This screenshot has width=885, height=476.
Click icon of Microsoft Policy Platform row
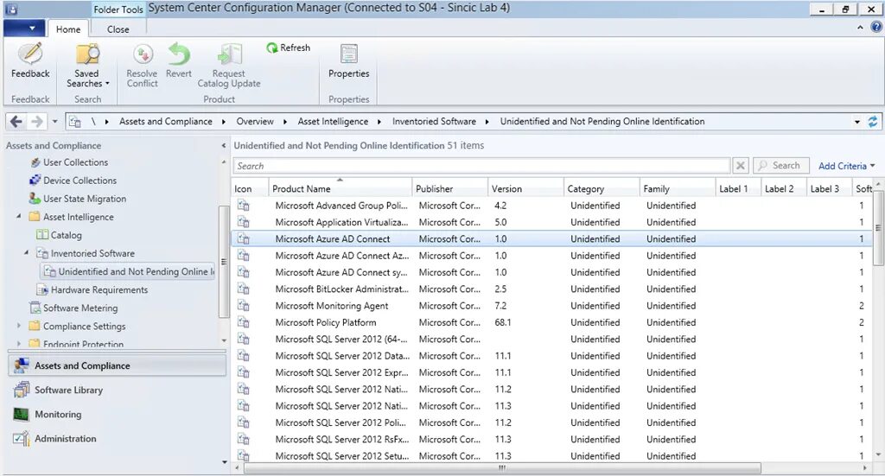point(243,322)
